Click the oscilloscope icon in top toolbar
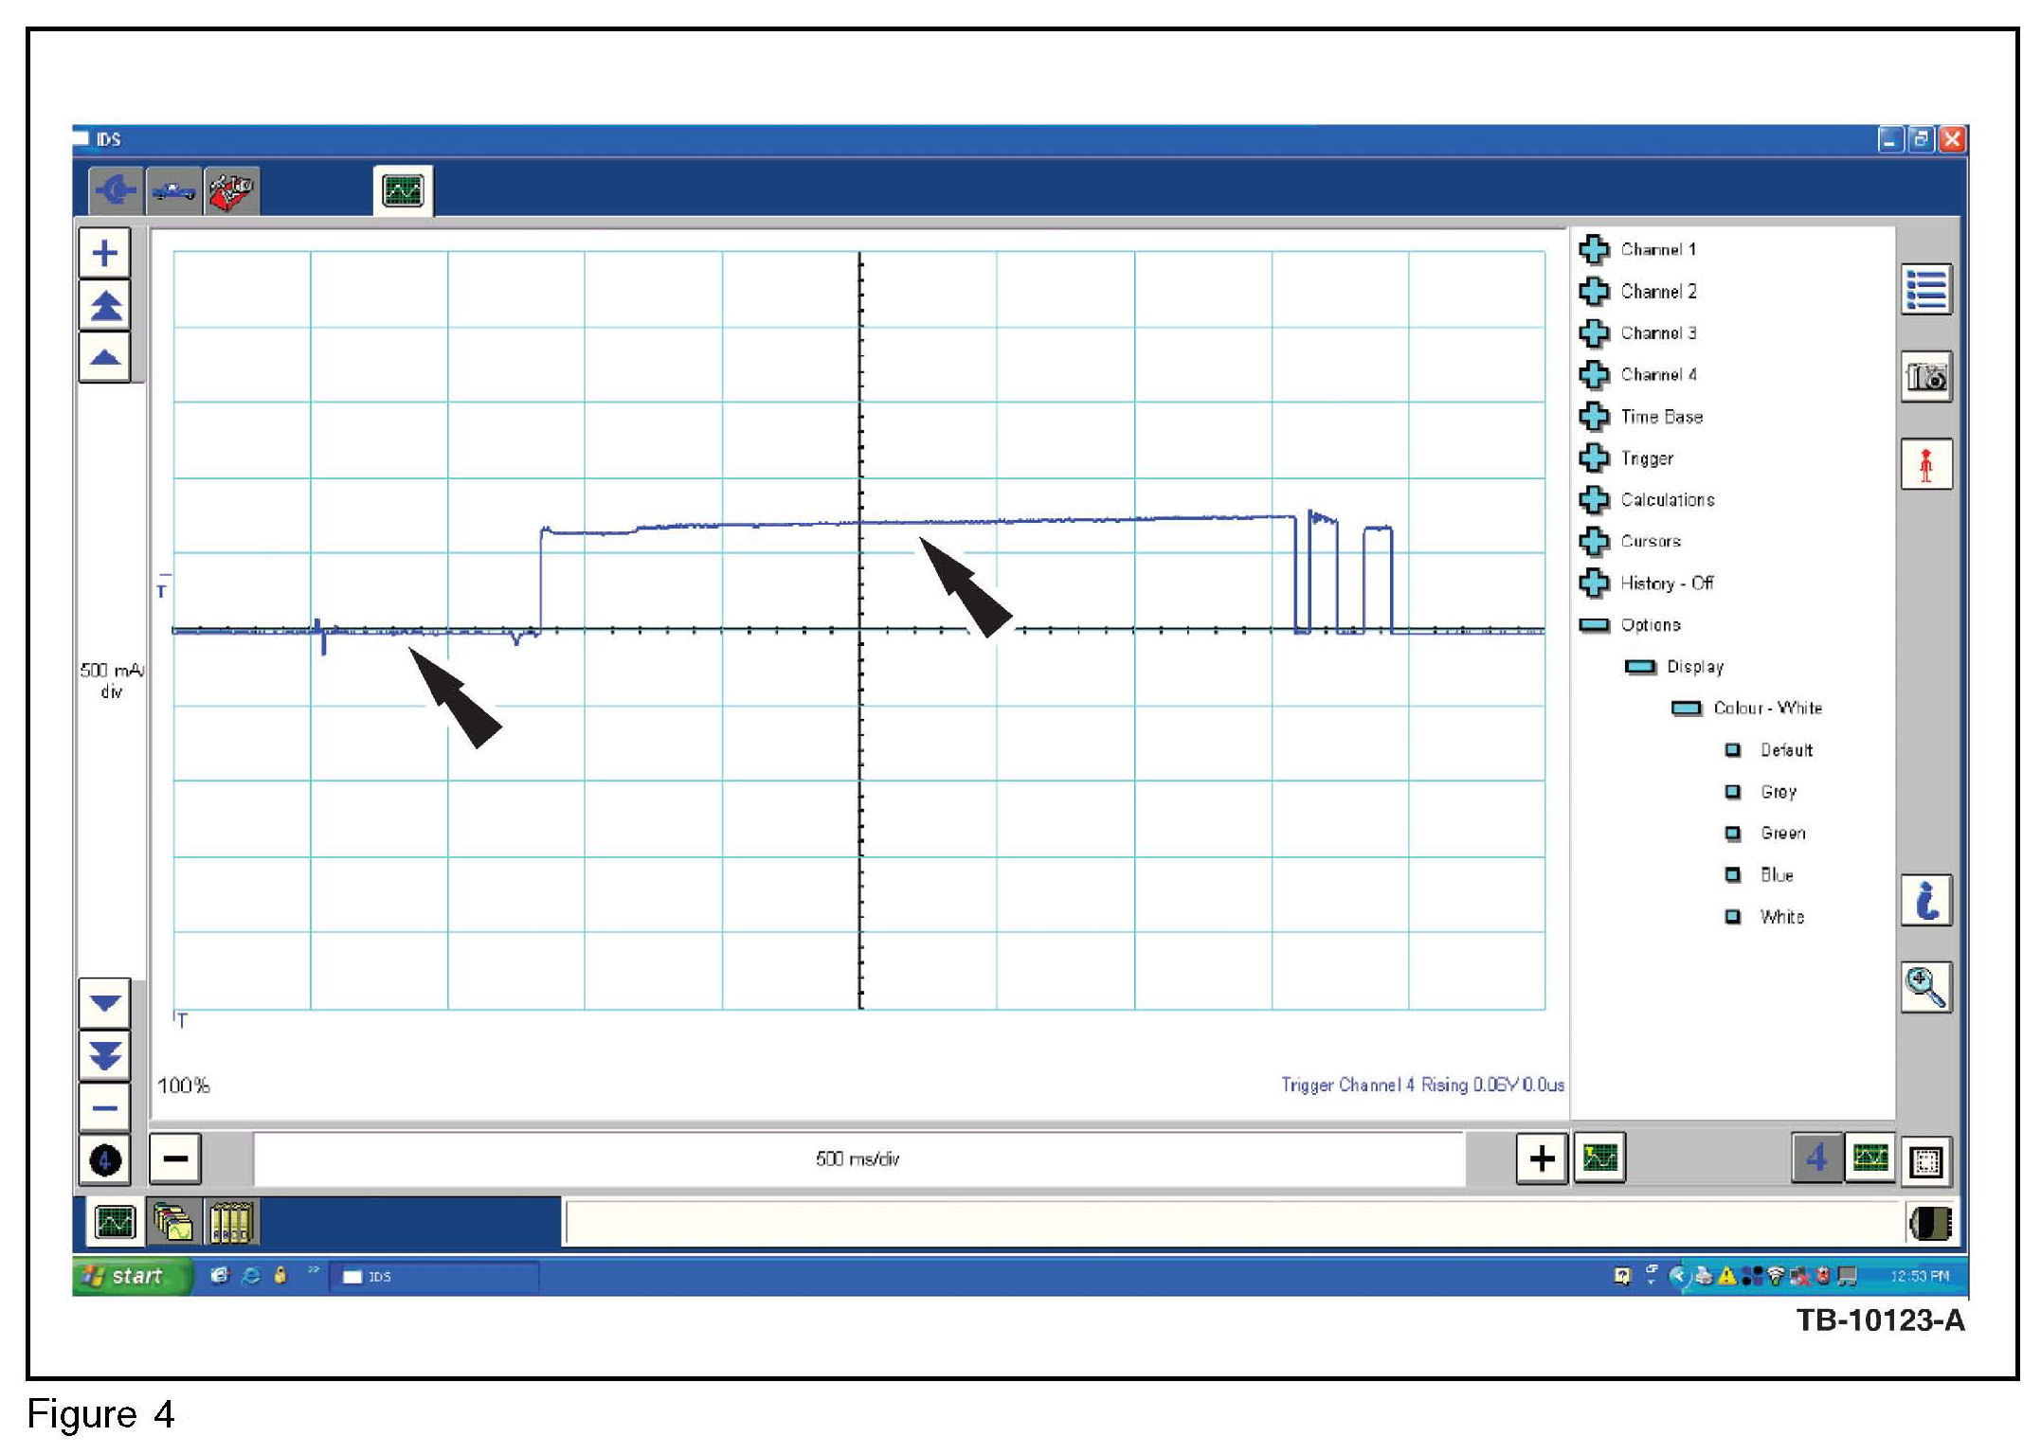This screenshot has width=2041, height=1454. [403, 191]
